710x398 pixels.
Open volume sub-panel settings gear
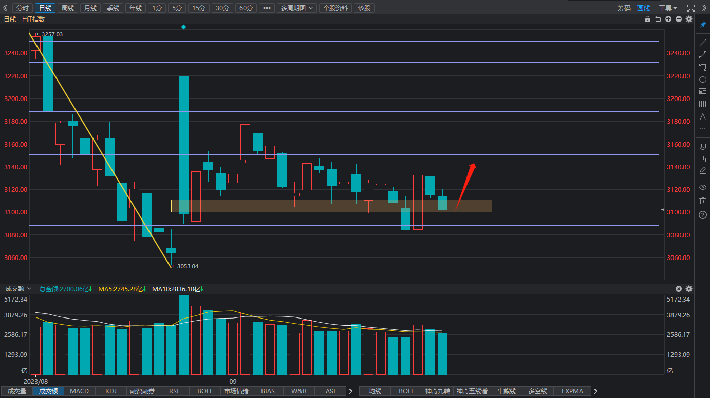tap(689, 289)
